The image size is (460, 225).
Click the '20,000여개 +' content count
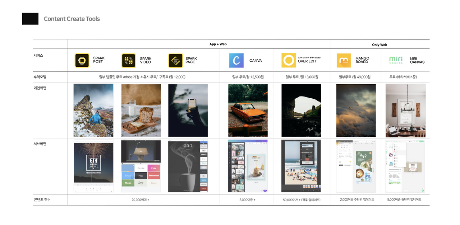[x=140, y=200]
